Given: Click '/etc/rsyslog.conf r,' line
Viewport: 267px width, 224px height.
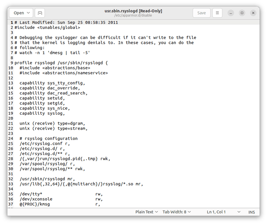Looking at the screenshot, I should coord(45,144).
